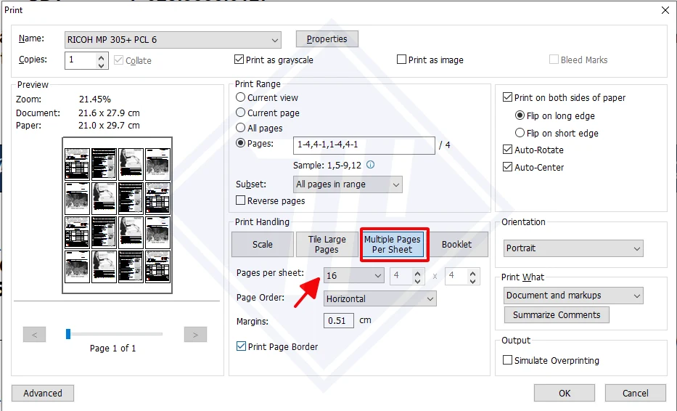Click the Pages range input field
677x411 pixels.
point(364,145)
